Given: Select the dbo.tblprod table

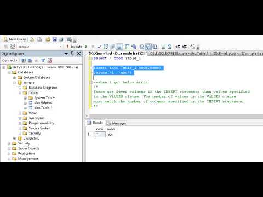Looking at the screenshot, I should (x=43, y=103).
